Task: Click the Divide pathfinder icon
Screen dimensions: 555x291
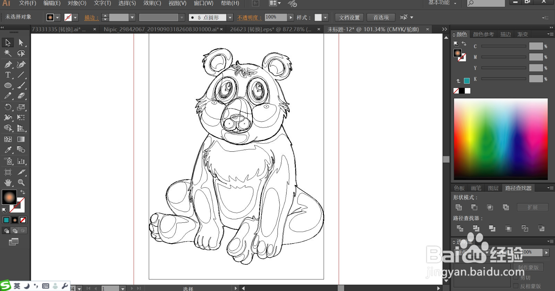Action: point(460,228)
